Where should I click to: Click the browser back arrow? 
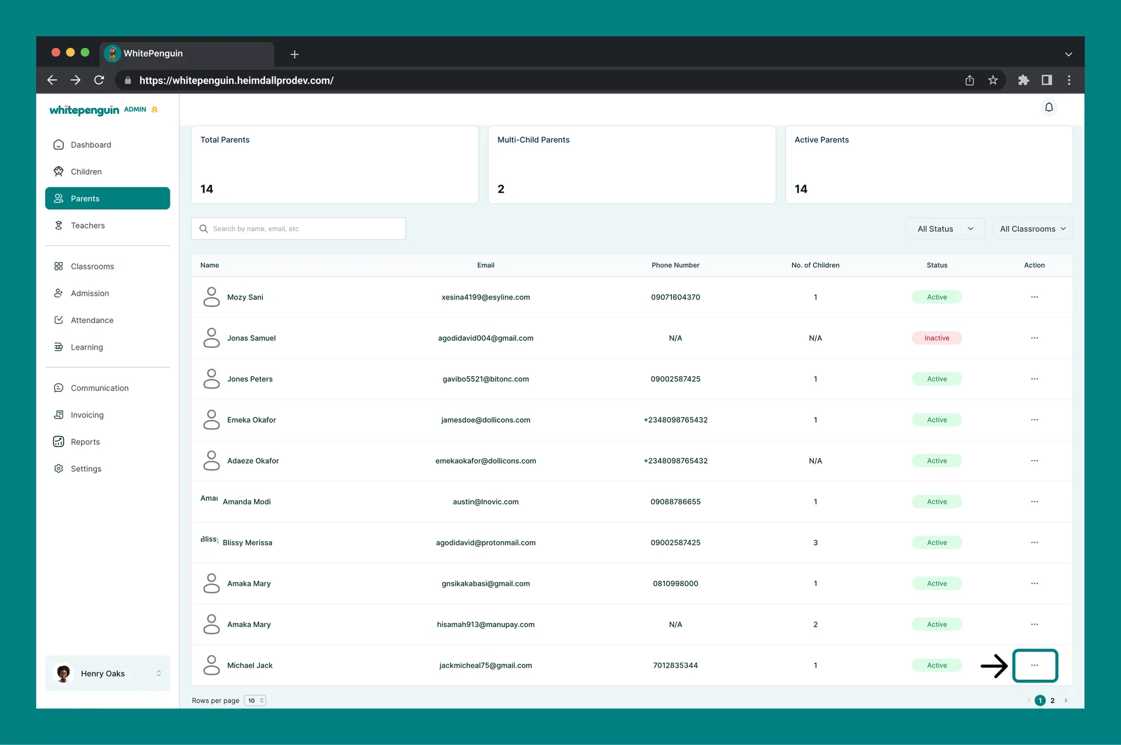coord(53,80)
